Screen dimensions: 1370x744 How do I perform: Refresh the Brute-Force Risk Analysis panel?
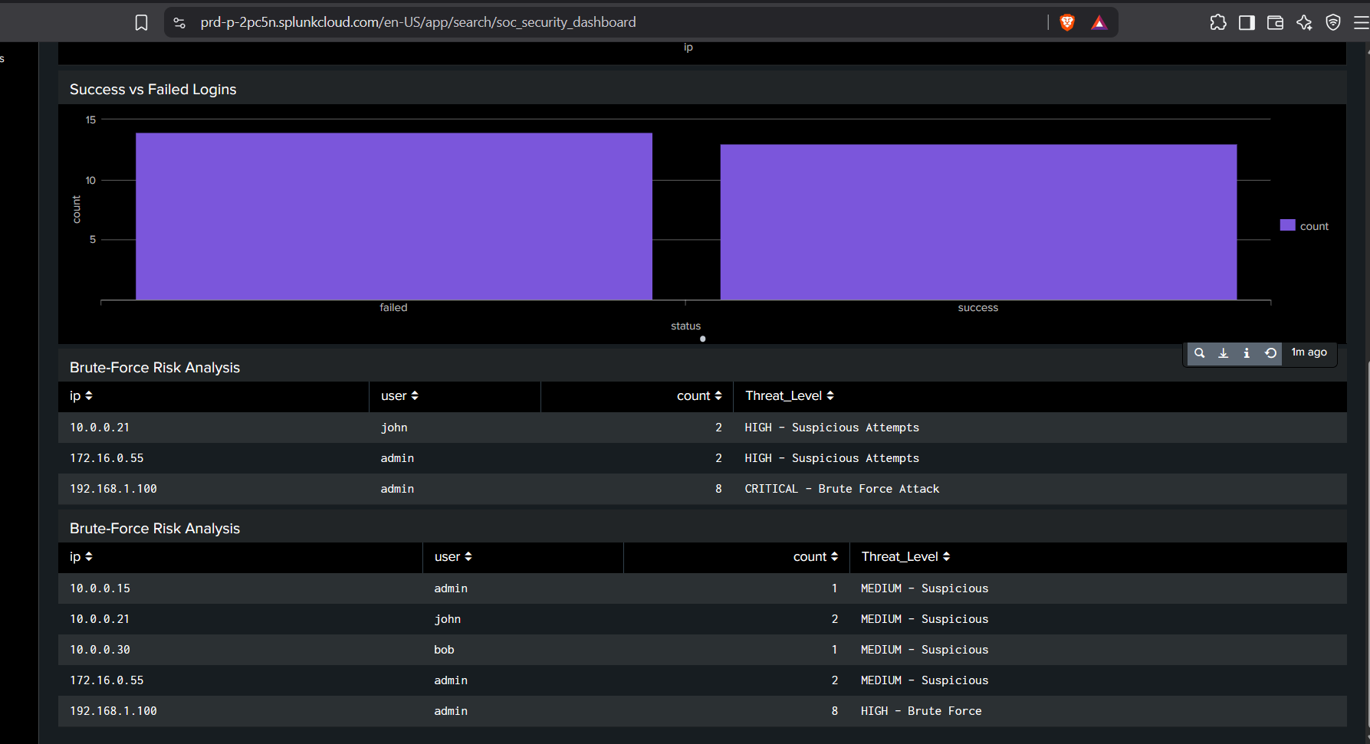[x=1270, y=352]
